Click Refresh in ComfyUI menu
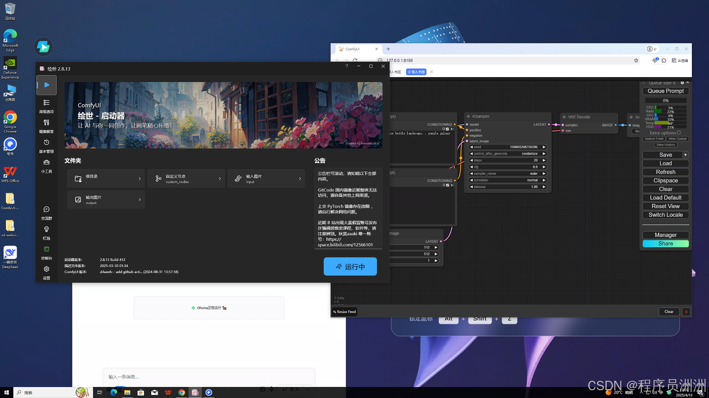Viewport: 709px width, 398px height. pyautogui.click(x=666, y=172)
